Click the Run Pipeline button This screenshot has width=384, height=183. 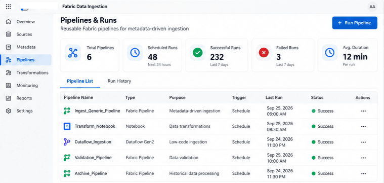click(354, 23)
